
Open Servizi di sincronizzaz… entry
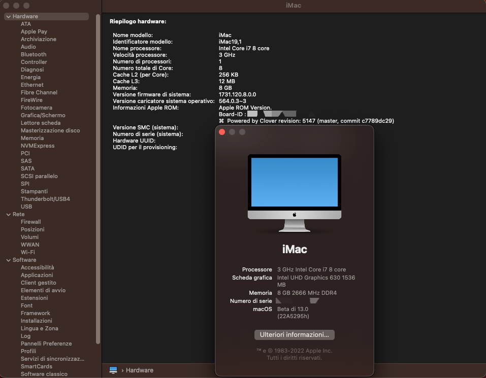[52, 359]
